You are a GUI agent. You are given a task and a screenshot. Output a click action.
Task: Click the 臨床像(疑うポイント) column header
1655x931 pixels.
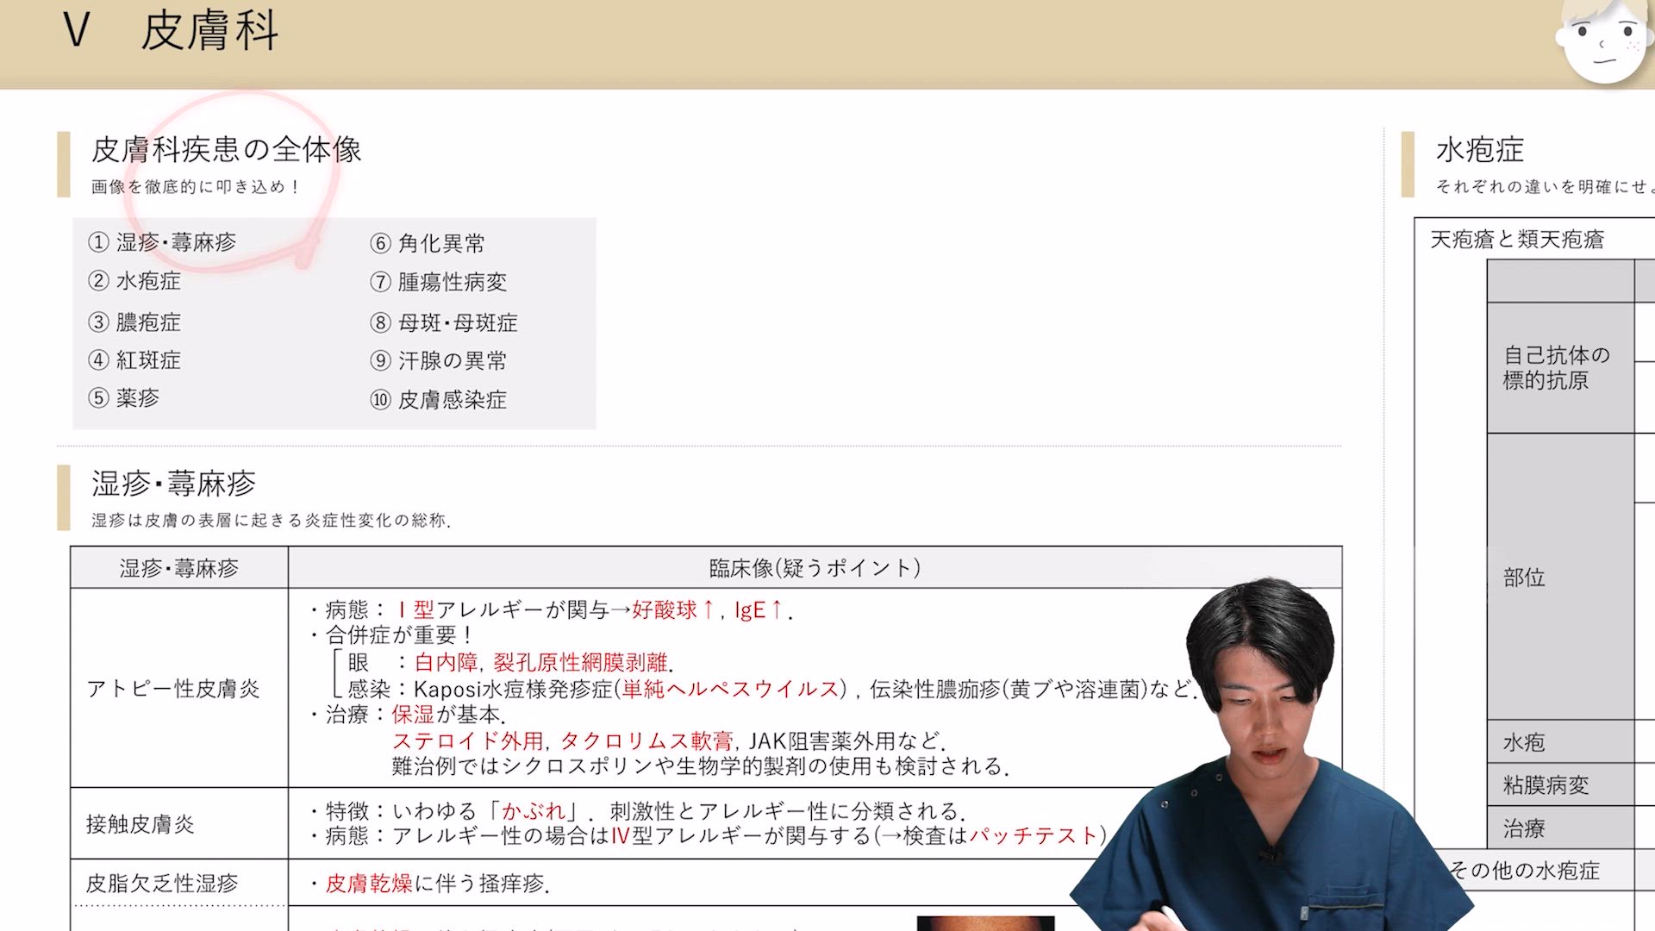pyautogui.click(x=815, y=567)
